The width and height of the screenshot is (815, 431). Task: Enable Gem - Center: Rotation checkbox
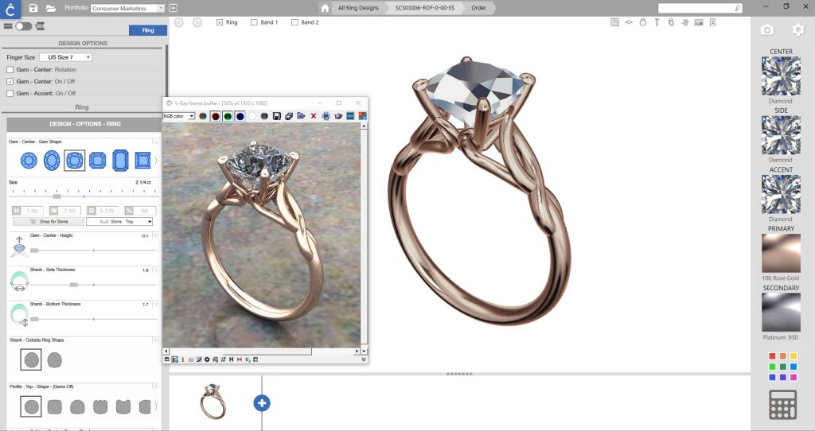coord(10,70)
